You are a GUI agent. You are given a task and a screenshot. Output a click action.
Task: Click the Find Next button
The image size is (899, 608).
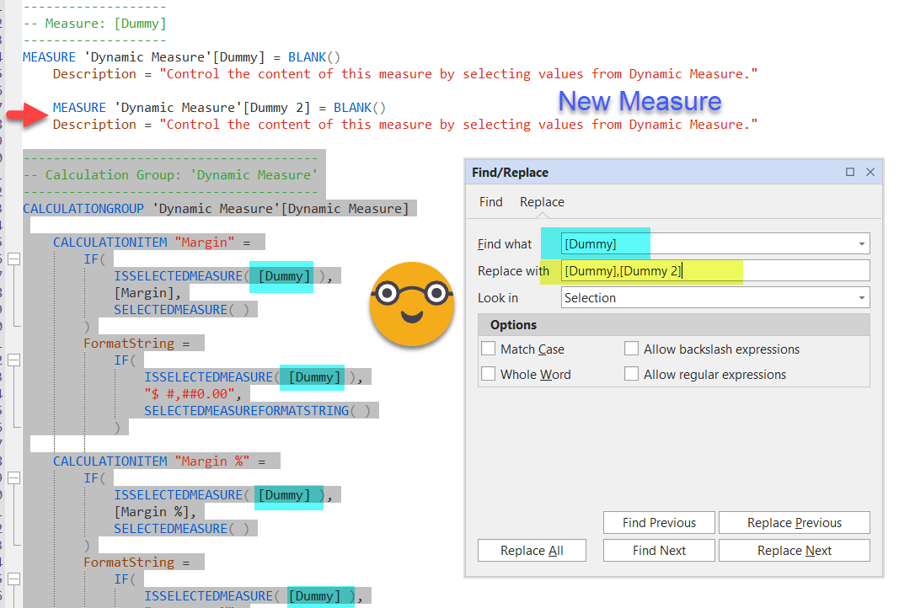tap(659, 551)
